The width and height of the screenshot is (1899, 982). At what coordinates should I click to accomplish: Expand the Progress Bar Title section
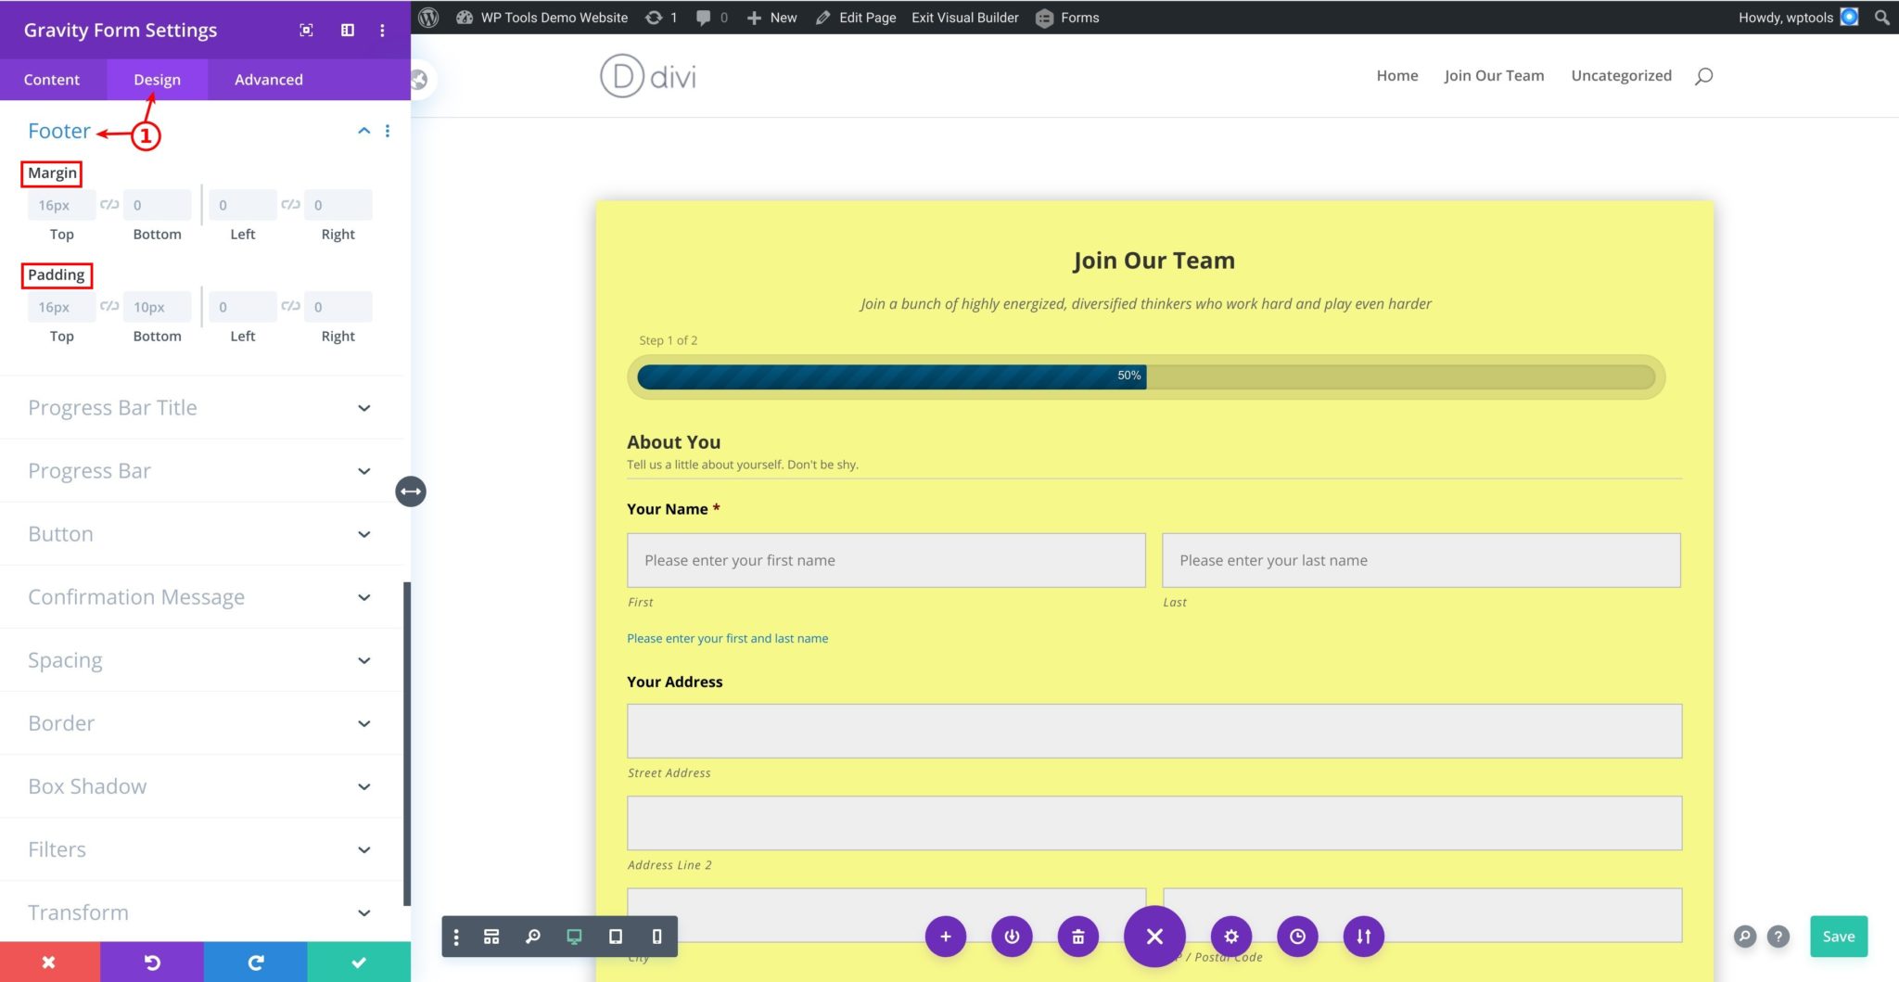(199, 408)
